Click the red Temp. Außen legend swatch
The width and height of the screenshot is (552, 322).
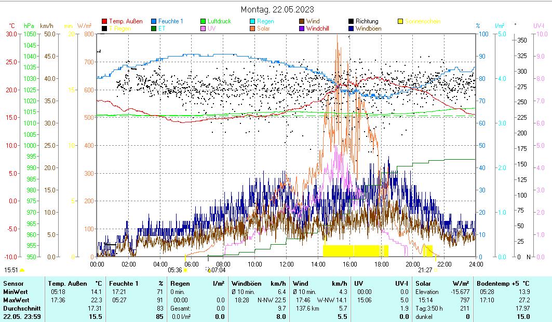point(104,22)
